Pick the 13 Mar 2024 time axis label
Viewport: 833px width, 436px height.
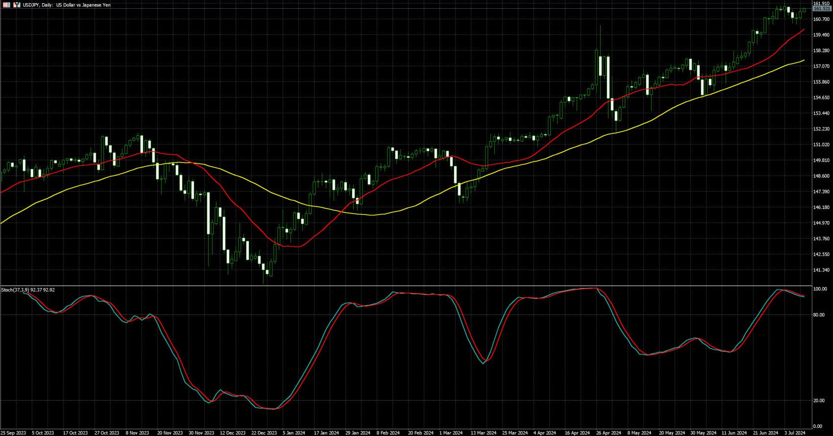[x=484, y=433]
